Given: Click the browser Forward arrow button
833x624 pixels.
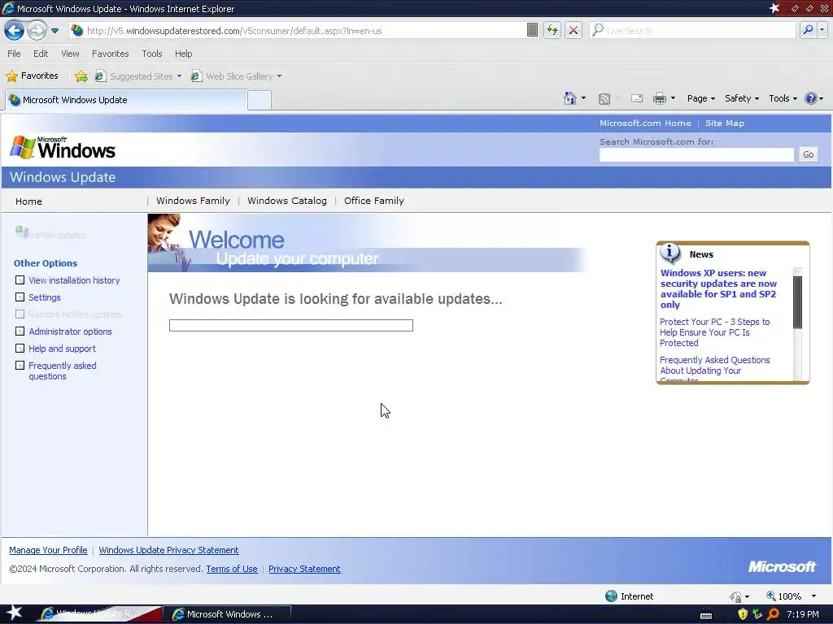Looking at the screenshot, I should pos(37,30).
